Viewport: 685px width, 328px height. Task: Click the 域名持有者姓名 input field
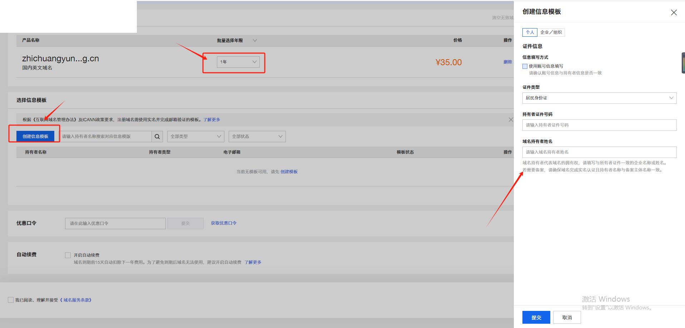pos(599,152)
